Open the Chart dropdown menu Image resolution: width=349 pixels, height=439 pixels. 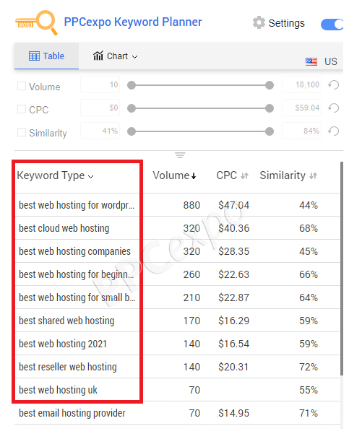(116, 56)
